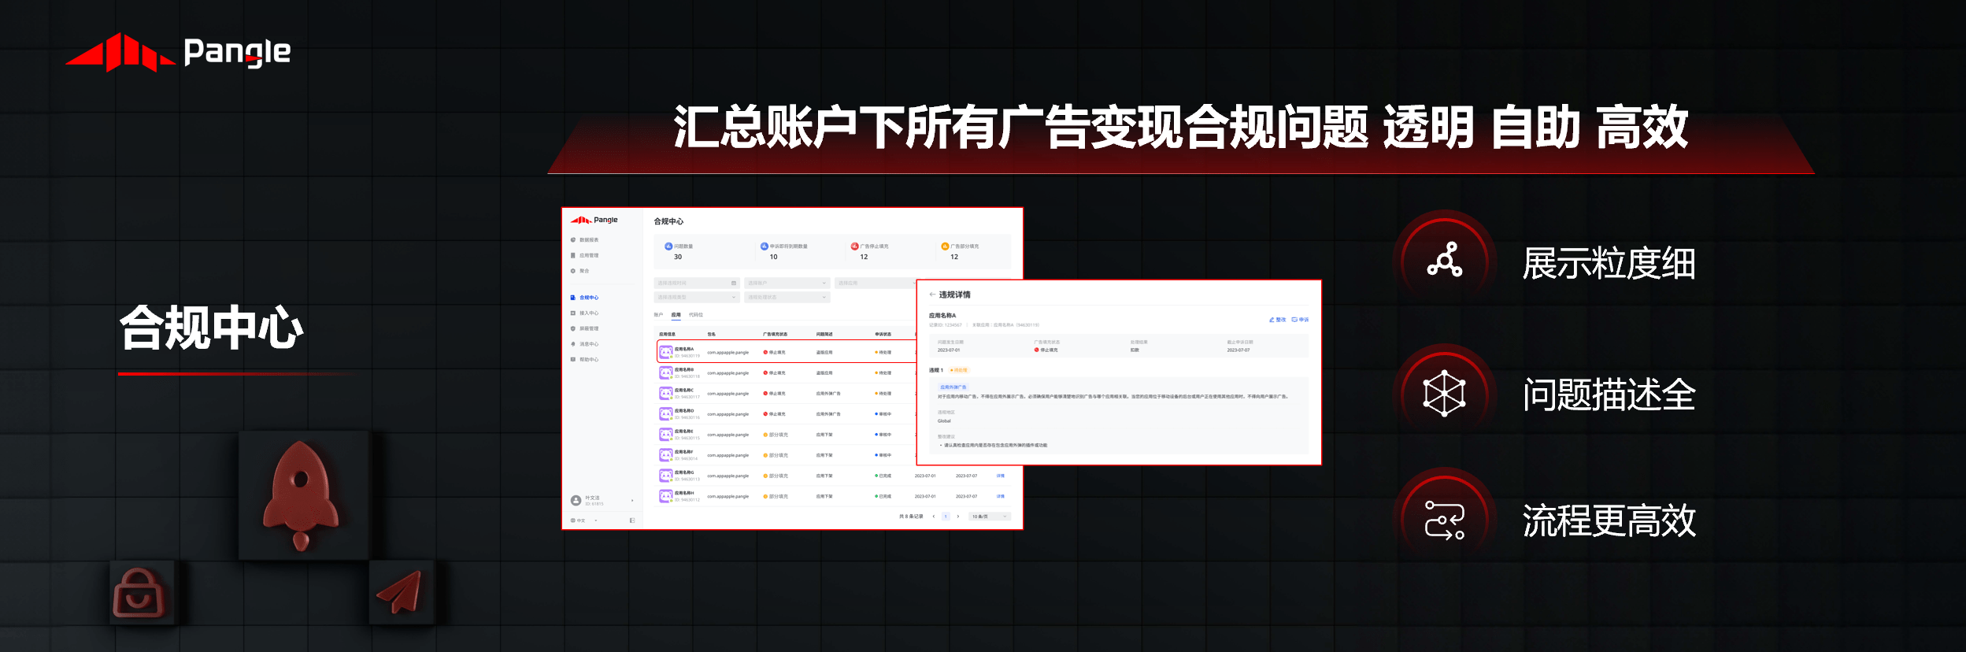Open 合规中心 in the sidebar menu
Screen dimensions: 1966x652
pos(588,298)
